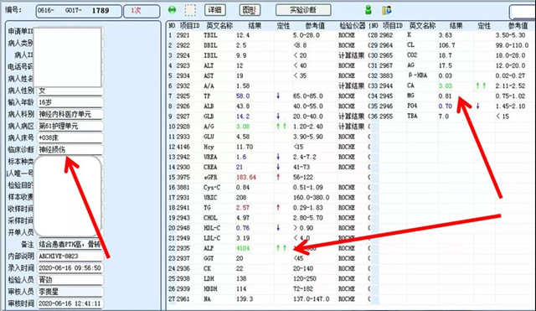Click the 检验人员 field 胥劲
The height and width of the screenshot is (311, 536).
(70, 280)
